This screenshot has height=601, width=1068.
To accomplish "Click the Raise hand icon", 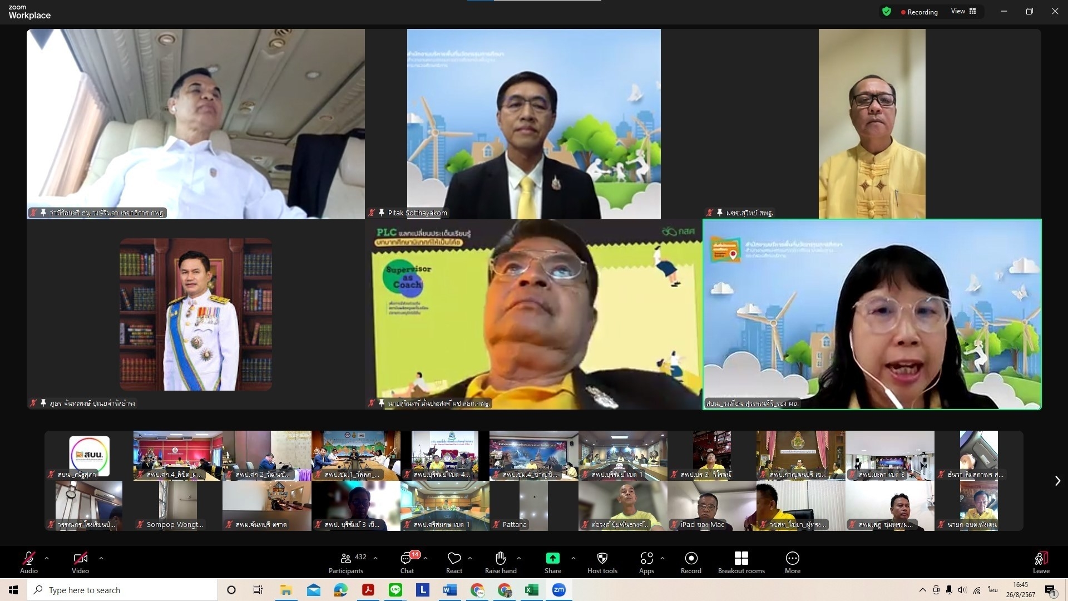I will pos(500,558).
